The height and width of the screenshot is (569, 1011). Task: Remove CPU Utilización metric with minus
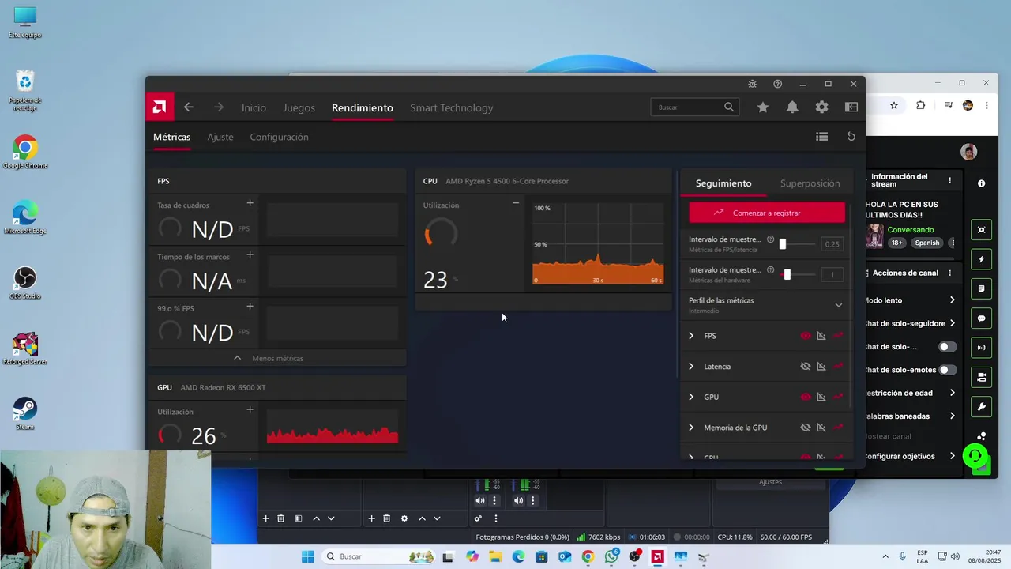pyautogui.click(x=516, y=203)
